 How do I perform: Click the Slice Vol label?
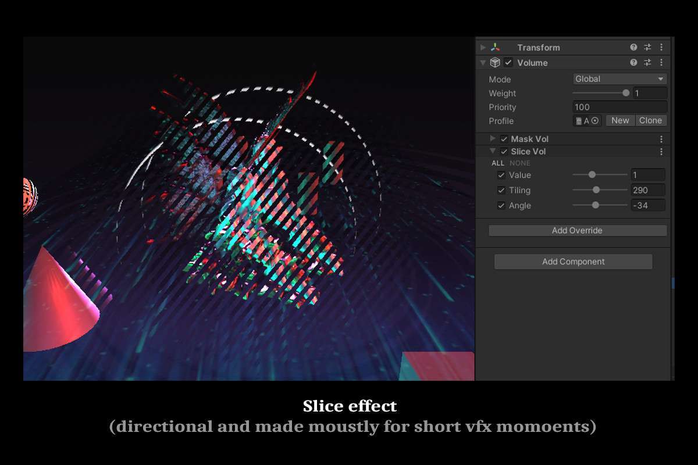(529, 152)
